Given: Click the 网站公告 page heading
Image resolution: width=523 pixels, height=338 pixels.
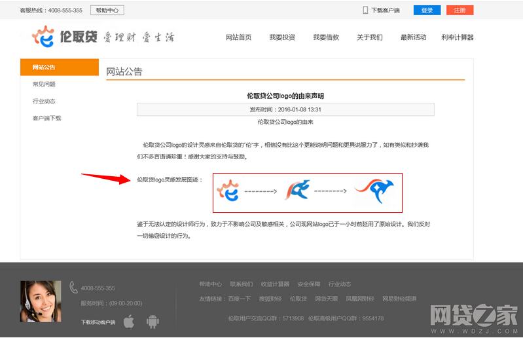Looking at the screenshot, I should coord(124,71).
